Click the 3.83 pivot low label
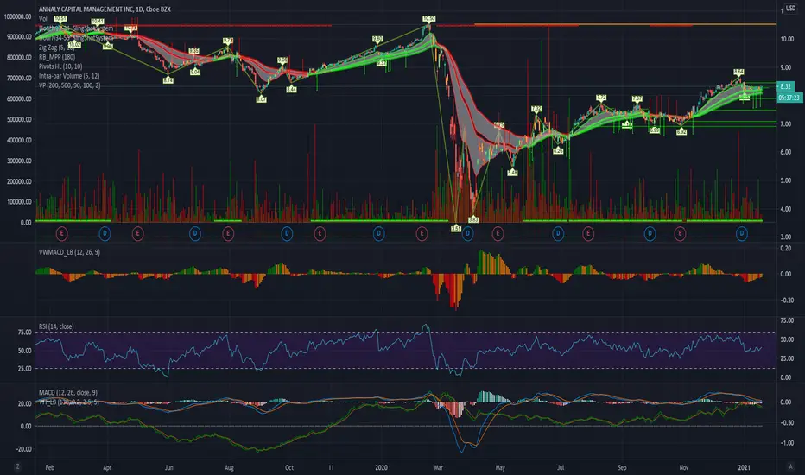805x475 pixels. coord(473,219)
